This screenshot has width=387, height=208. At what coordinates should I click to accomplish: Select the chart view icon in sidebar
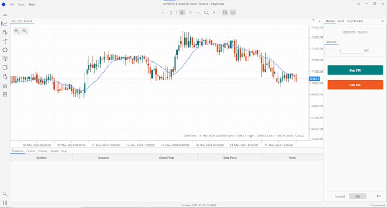point(5,24)
